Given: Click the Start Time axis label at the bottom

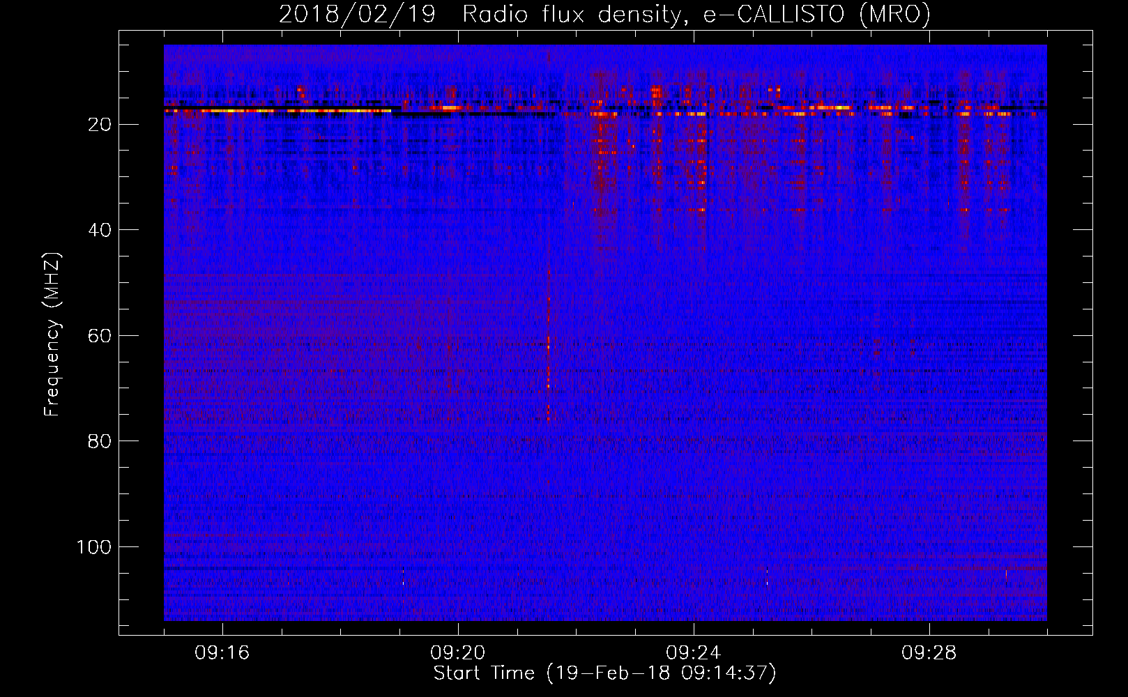Looking at the screenshot, I should click(x=604, y=673).
